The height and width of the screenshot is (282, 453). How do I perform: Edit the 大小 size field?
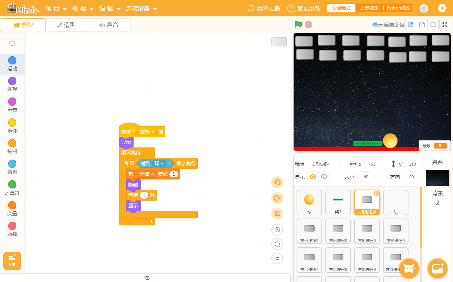pyautogui.click(x=366, y=177)
